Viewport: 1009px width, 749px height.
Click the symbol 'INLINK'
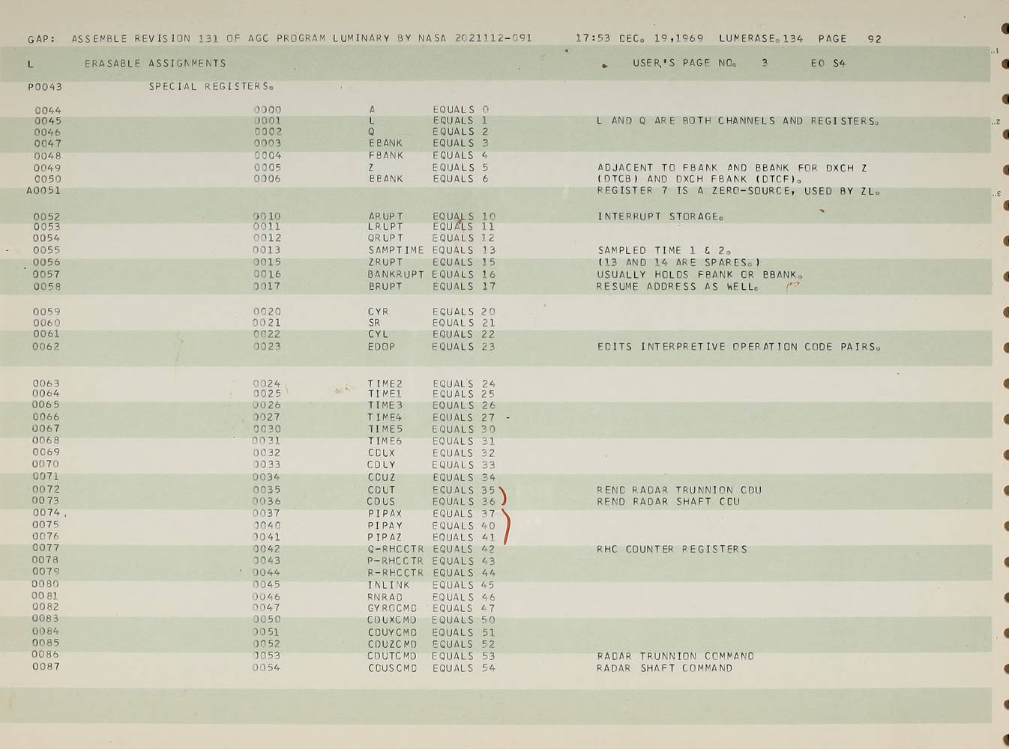pyautogui.click(x=388, y=585)
